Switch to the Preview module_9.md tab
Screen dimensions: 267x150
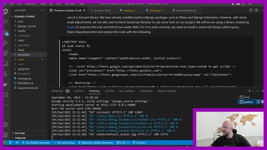point(68,10)
